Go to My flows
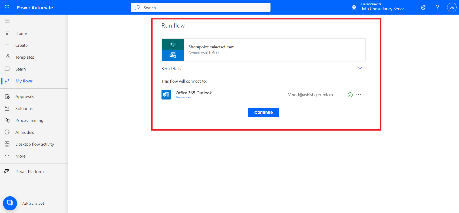This screenshot has width=459, height=213. 24,81
